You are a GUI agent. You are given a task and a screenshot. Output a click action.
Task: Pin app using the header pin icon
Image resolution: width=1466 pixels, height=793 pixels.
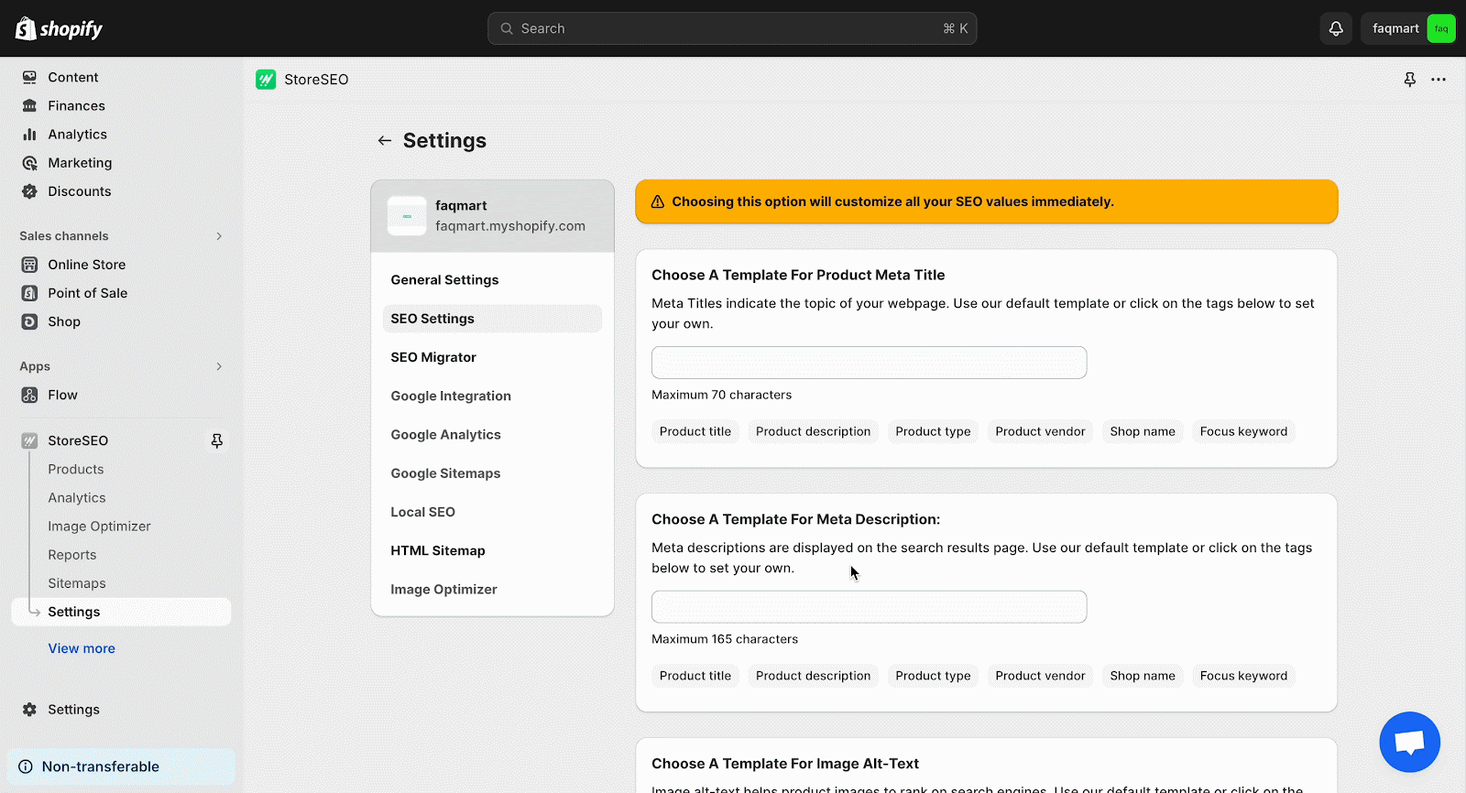coord(1410,80)
